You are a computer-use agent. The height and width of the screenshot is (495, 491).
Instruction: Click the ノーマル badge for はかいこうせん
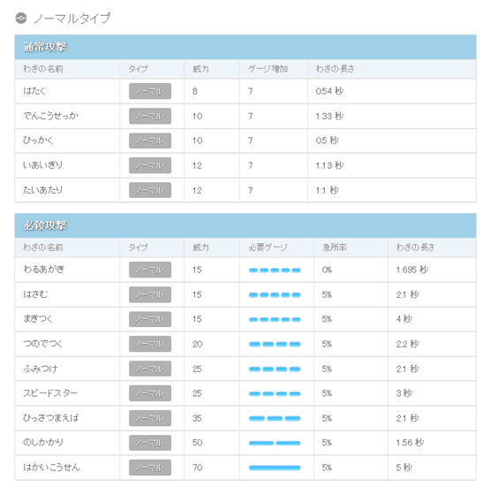click(x=150, y=468)
